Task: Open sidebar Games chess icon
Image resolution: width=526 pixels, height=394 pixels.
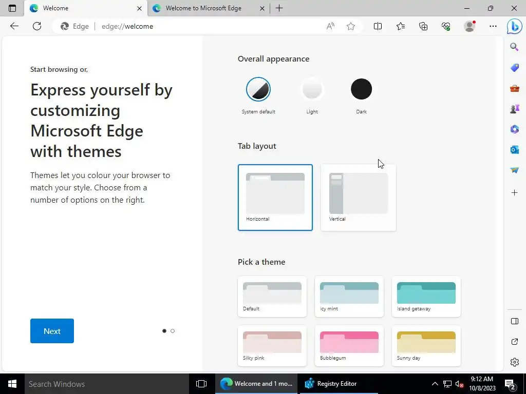Action: click(514, 109)
